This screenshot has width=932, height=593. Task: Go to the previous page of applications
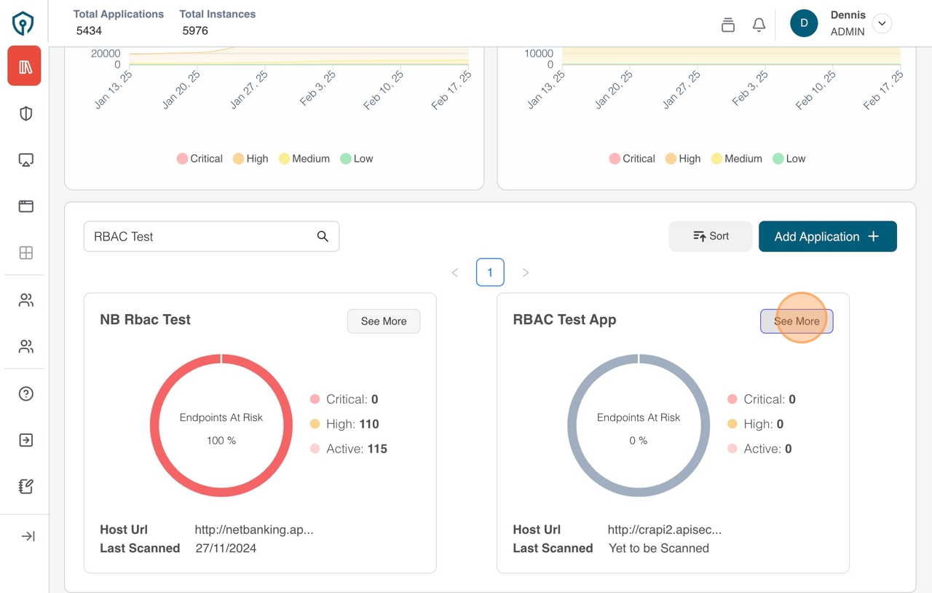pyautogui.click(x=455, y=272)
